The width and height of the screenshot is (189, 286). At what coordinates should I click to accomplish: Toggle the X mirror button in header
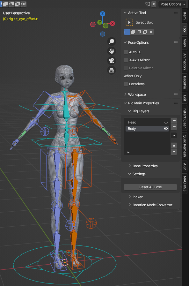click(x=154, y=4)
